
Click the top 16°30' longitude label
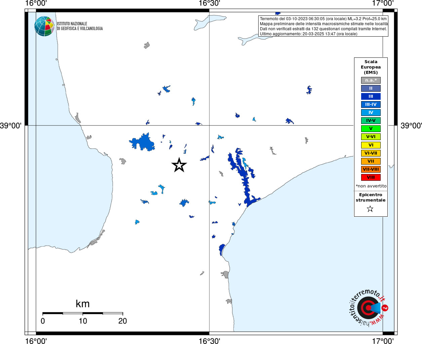(x=209, y=3)
